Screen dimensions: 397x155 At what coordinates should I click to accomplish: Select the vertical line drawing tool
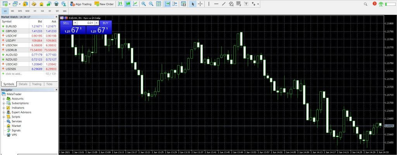pyautogui.click(x=209, y=4)
